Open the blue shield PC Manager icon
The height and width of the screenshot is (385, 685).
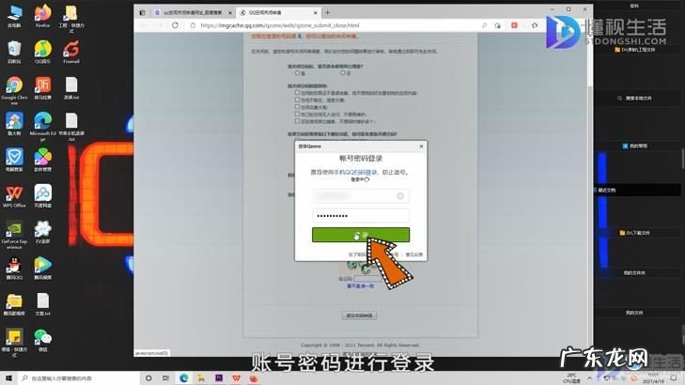tap(14, 160)
